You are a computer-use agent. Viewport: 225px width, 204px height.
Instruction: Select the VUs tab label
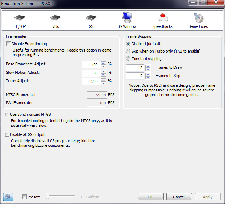pos(55,26)
